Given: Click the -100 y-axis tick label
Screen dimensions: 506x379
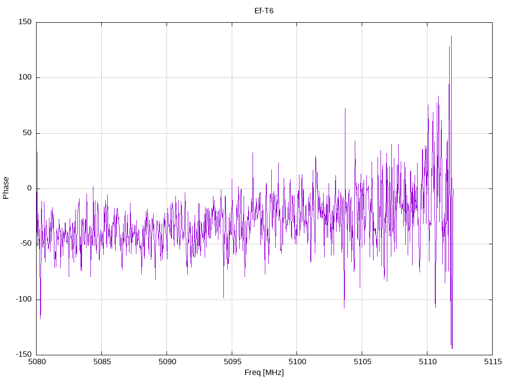Looking at the screenshot, I should click(24, 300).
